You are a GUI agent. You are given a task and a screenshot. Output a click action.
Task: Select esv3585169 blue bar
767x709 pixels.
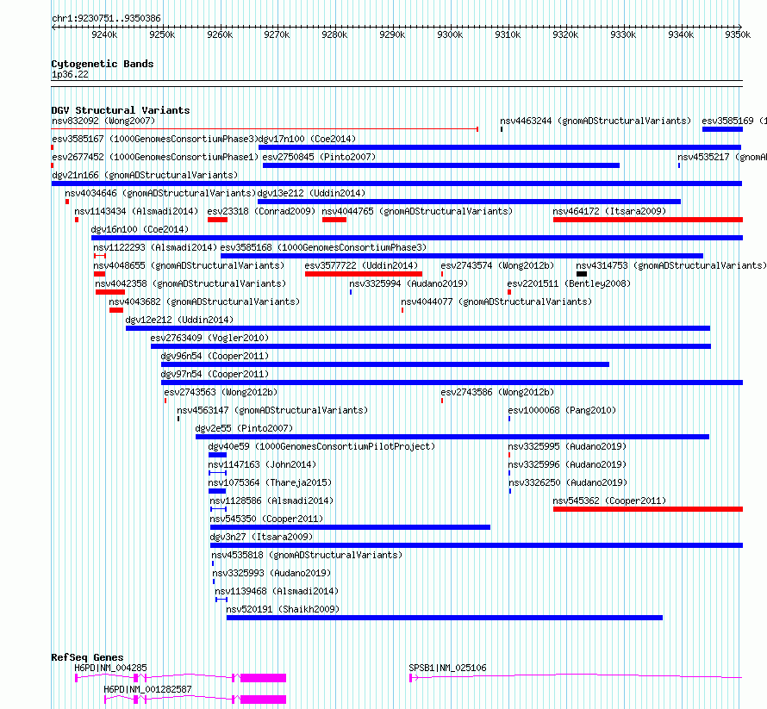point(722,129)
